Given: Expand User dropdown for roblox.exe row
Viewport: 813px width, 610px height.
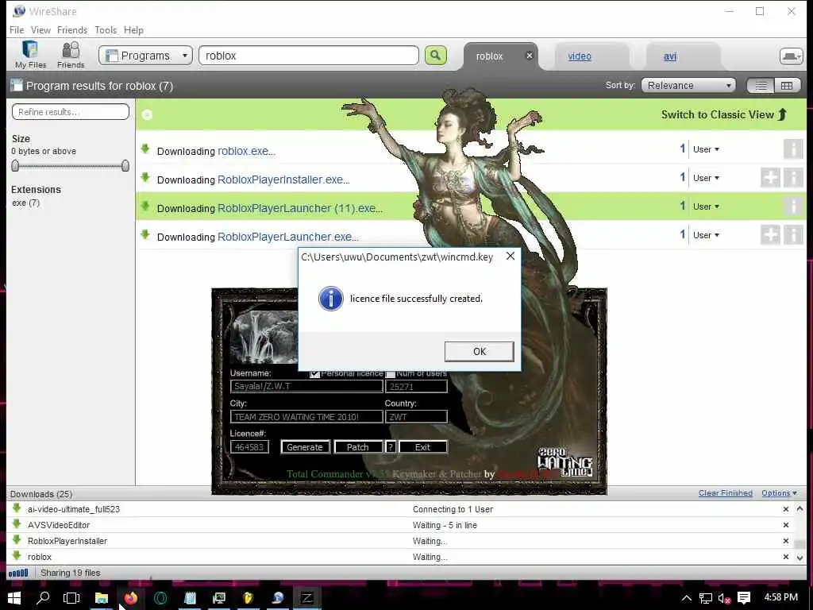Looking at the screenshot, I should coord(706,149).
